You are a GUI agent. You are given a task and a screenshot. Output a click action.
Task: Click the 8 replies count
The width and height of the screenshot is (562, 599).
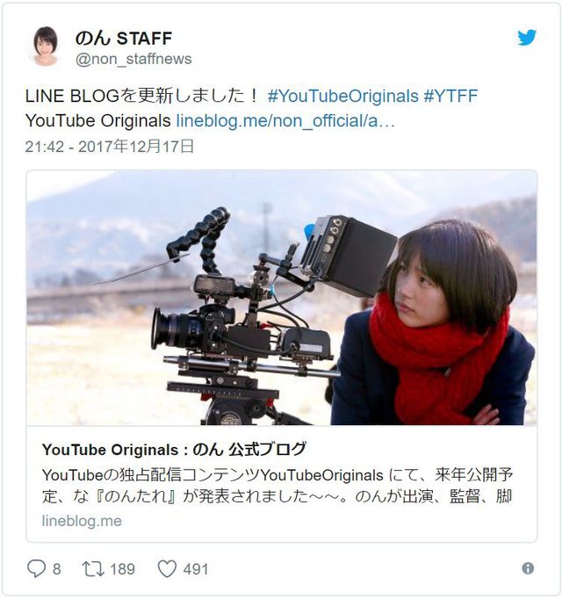click(x=56, y=569)
